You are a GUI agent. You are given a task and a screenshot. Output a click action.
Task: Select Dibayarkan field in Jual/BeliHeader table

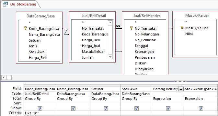[144, 69]
